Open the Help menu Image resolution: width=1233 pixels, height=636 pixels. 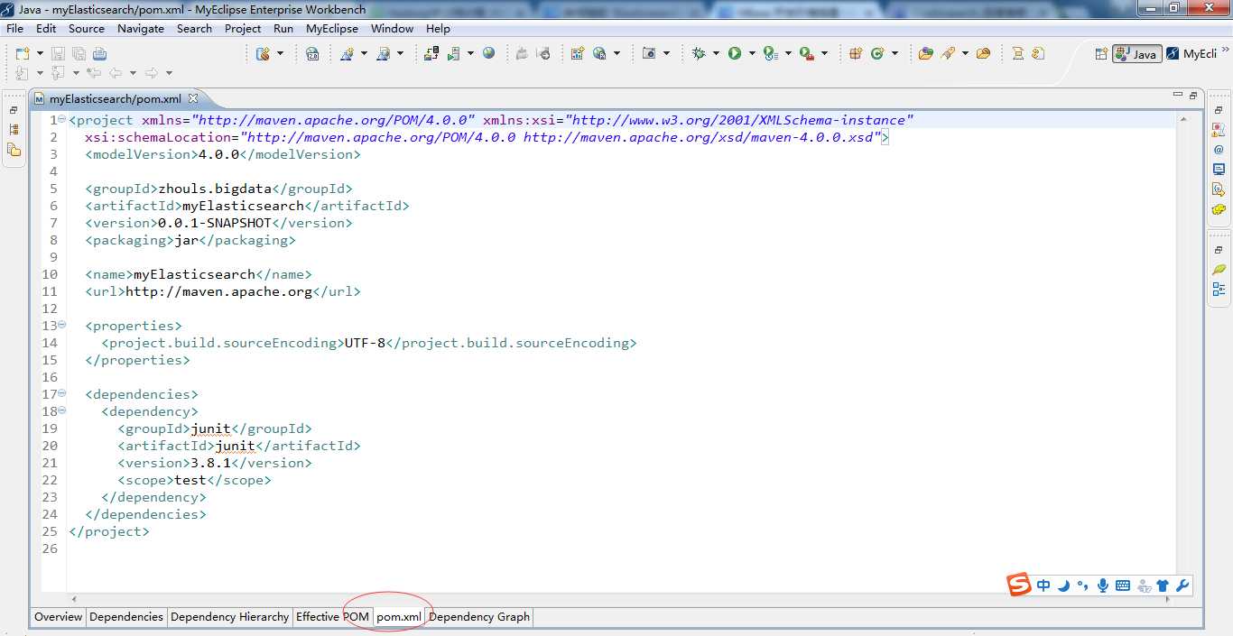click(438, 28)
